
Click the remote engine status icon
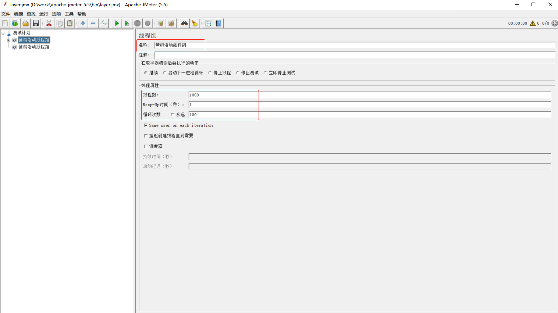point(554,23)
